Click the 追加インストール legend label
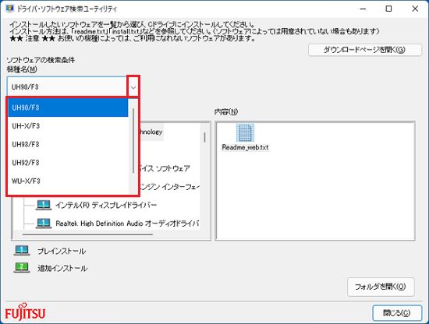 (x=62, y=268)
